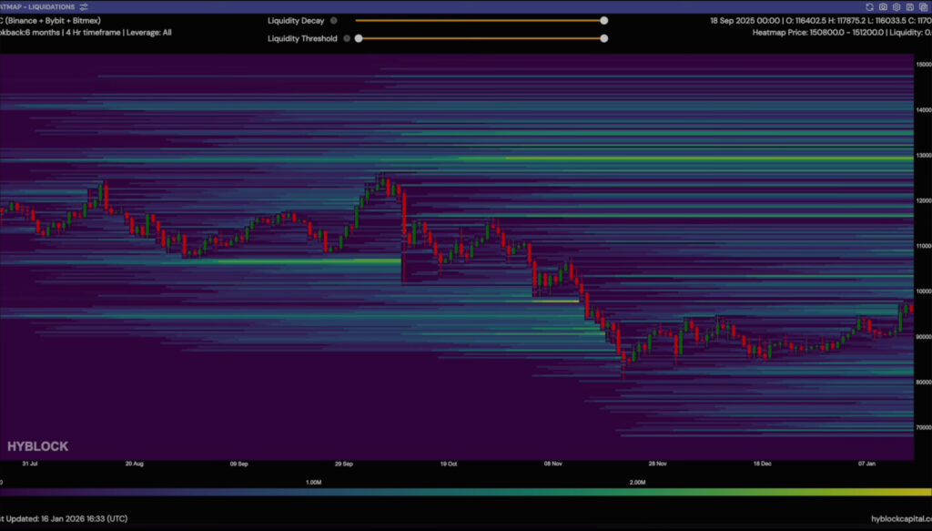Click the copy chart icon

[923, 6]
